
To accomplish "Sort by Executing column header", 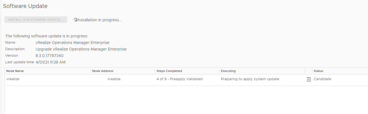I will [x=228, y=71].
